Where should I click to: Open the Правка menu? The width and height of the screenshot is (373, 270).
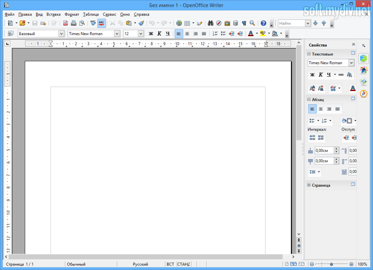[25, 14]
